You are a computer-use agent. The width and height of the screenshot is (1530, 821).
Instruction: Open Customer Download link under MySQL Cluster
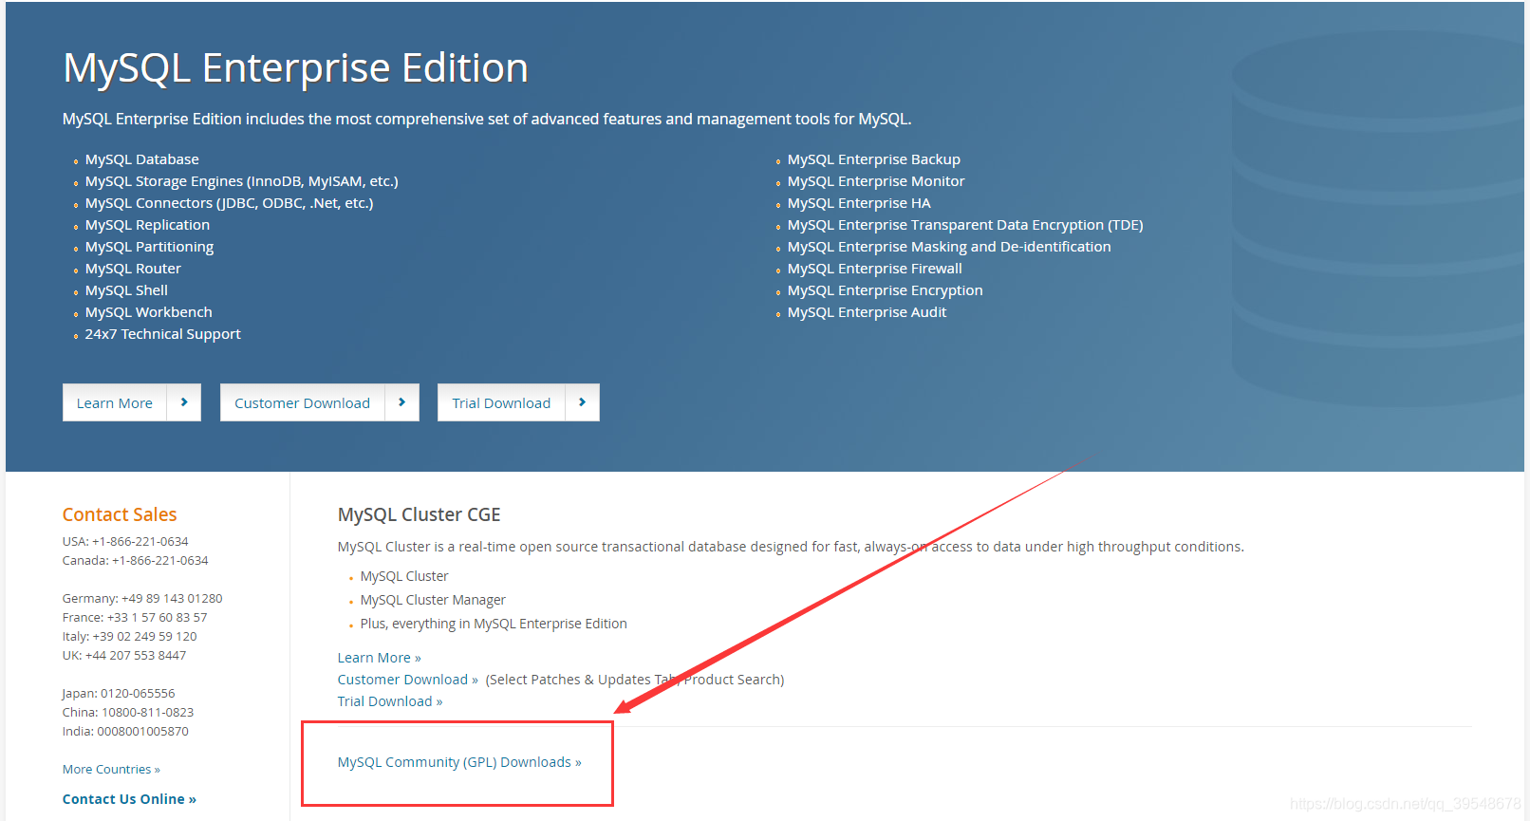point(408,680)
